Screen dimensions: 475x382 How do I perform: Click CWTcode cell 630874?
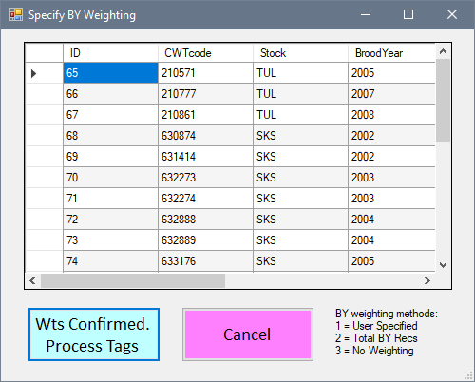(205, 136)
